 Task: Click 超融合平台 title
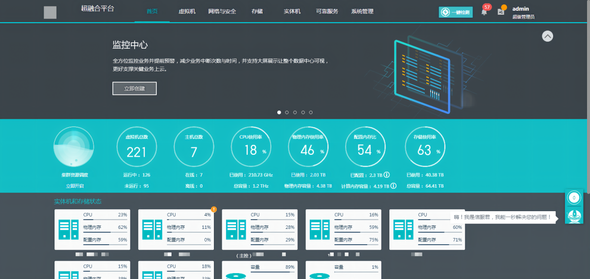[x=97, y=8]
